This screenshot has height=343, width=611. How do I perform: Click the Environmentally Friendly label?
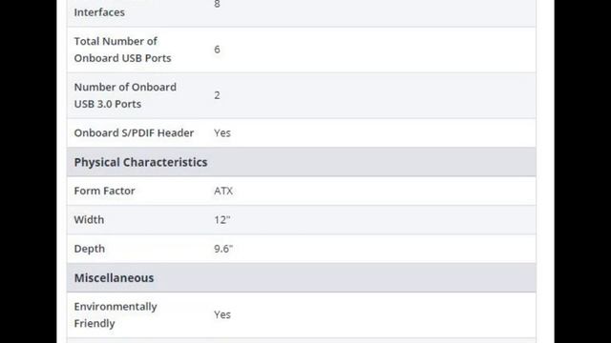coord(116,314)
